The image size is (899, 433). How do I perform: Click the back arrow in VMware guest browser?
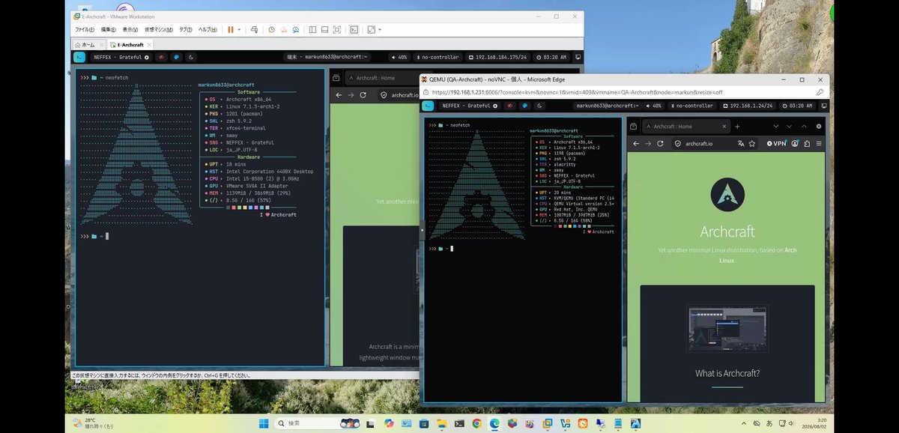tap(338, 95)
